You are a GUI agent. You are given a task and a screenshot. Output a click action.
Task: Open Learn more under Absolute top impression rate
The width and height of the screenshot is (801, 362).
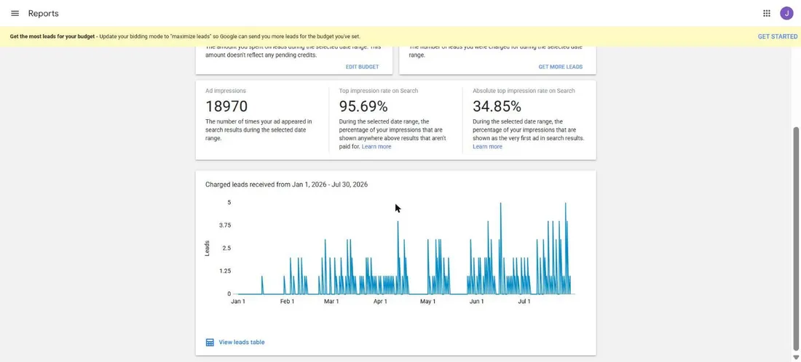click(487, 146)
